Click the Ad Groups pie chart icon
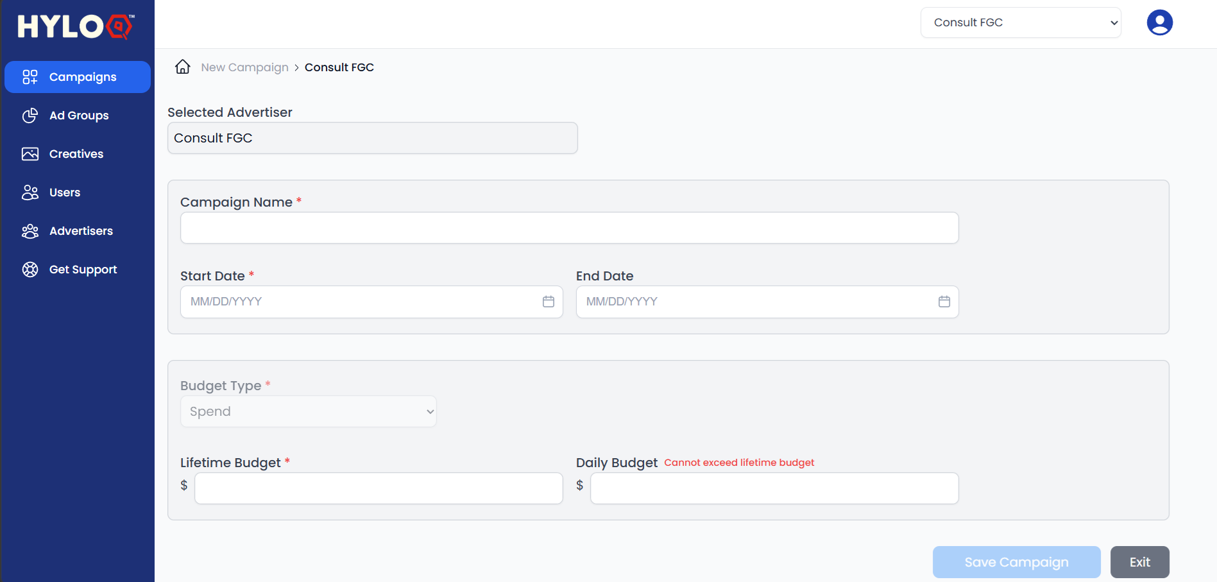 click(x=30, y=116)
